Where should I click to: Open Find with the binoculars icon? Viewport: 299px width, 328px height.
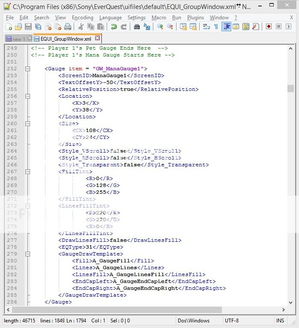(x=137, y=27)
